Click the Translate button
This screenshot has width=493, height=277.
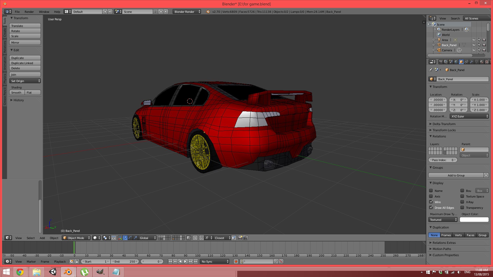[25, 26]
